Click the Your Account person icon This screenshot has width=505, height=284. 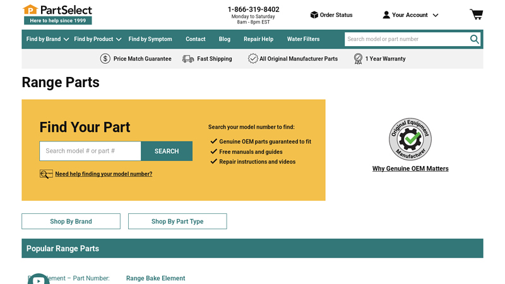point(386,15)
